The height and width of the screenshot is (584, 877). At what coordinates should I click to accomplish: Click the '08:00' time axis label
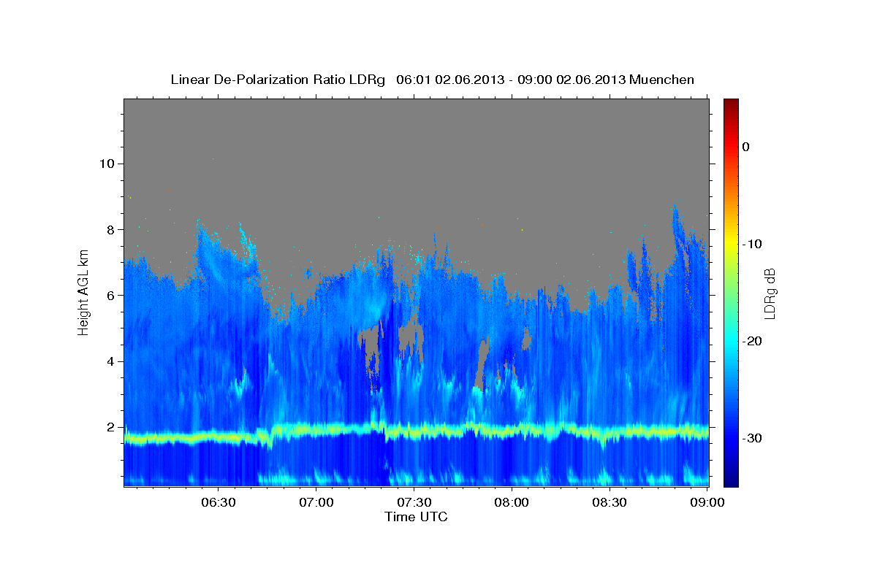coord(512,502)
